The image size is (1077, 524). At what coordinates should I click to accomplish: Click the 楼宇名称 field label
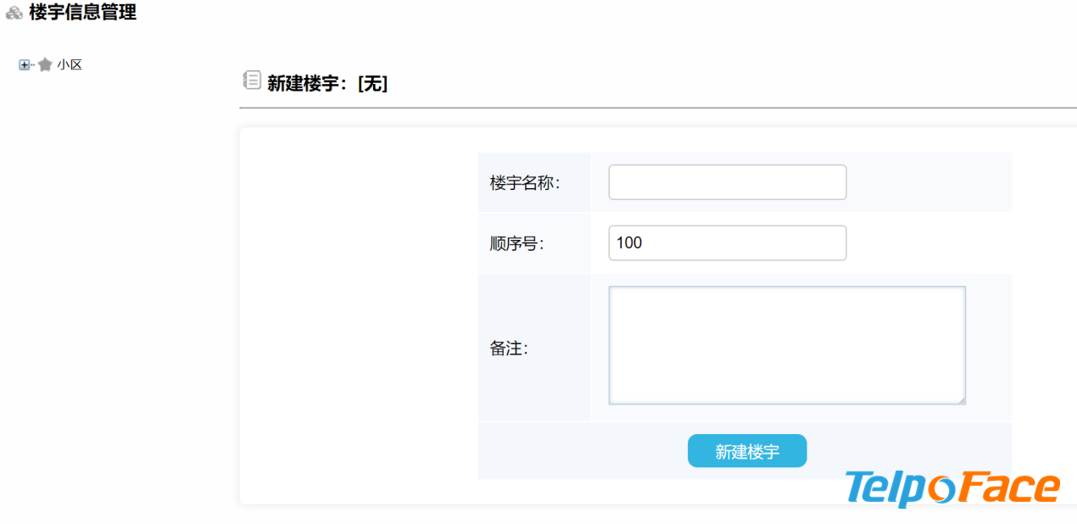coord(525,182)
